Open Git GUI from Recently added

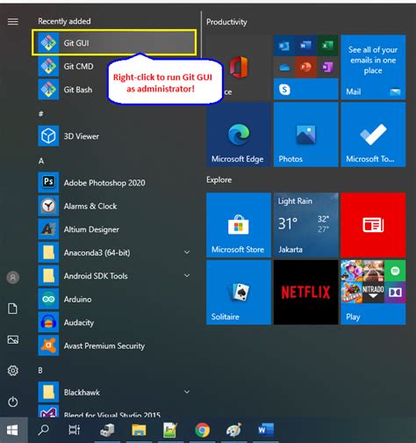pos(114,43)
